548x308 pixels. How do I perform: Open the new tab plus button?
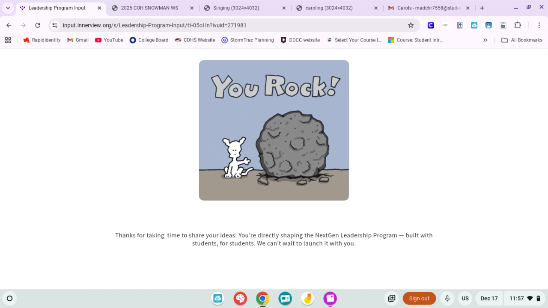[482, 8]
